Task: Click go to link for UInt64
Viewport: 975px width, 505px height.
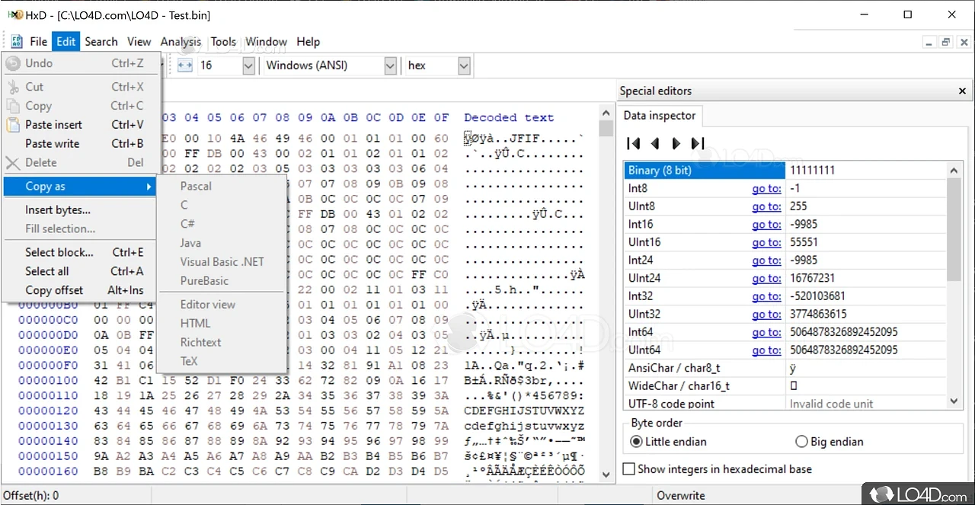Action: pos(766,350)
